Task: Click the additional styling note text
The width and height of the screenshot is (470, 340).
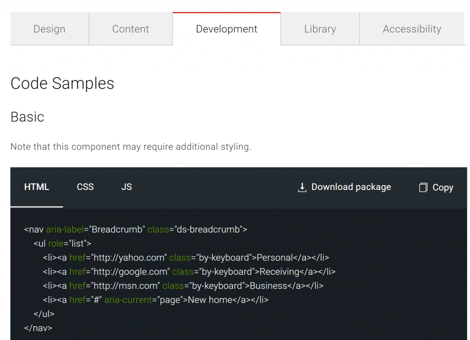Action: [131, 147]
